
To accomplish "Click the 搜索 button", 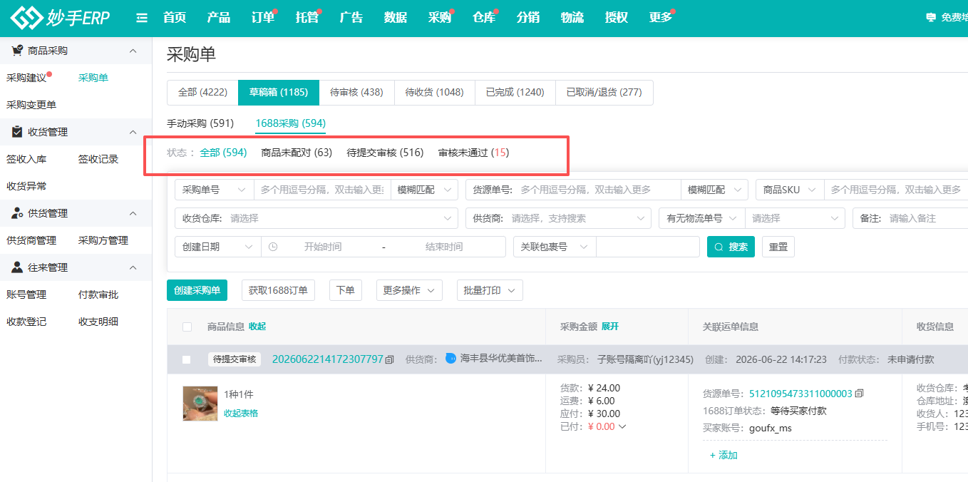I will [x=731, y=247].
